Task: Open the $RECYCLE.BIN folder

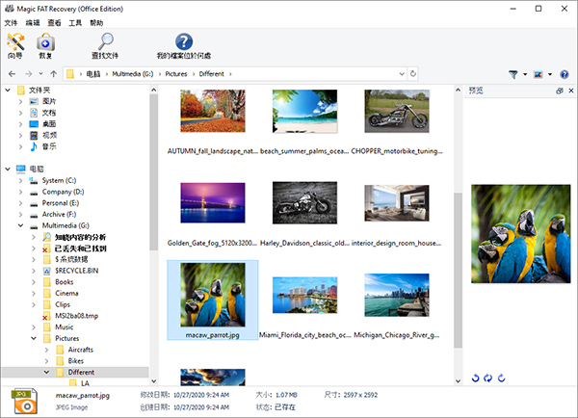Action: tap(76, 271)
